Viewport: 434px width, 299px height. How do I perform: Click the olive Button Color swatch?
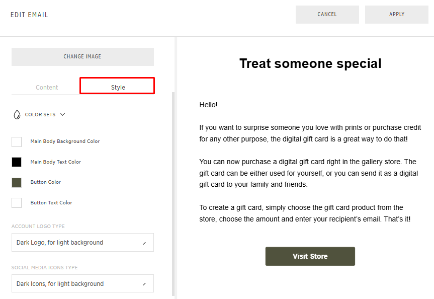[x=17, y=183]
